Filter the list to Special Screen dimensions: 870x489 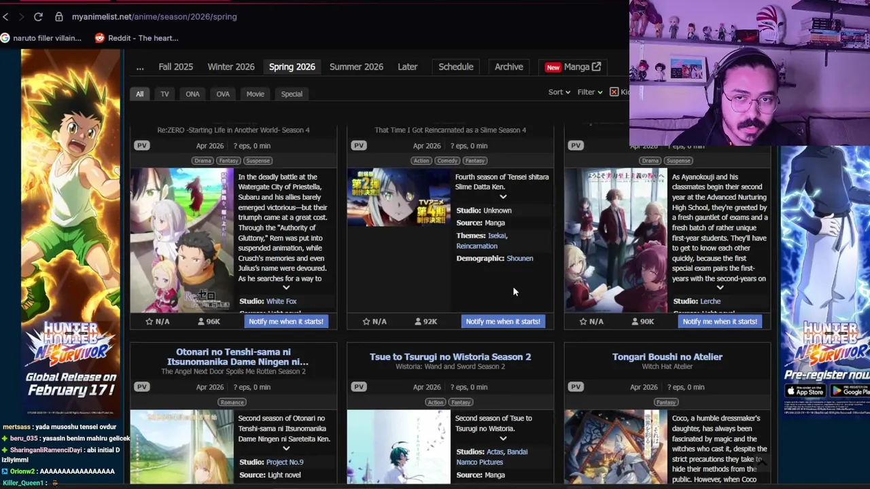pos(292,94)
